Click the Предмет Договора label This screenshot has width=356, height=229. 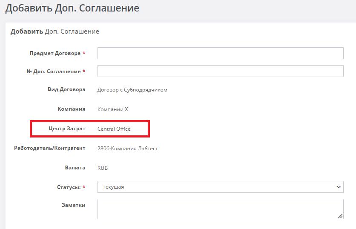pos(55,53)
